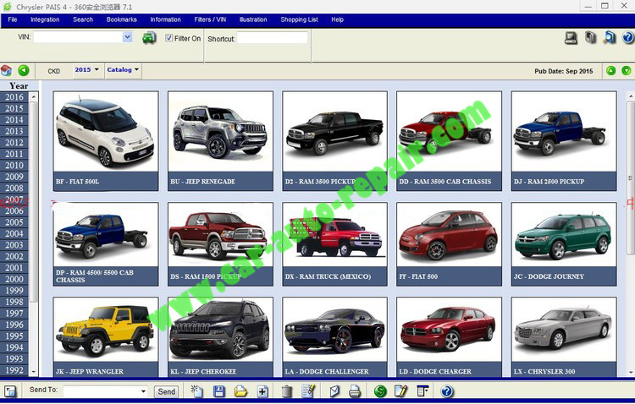Select year 1999 in Year list
Viewport: 635px width, 404px height.
pos(14,291)
